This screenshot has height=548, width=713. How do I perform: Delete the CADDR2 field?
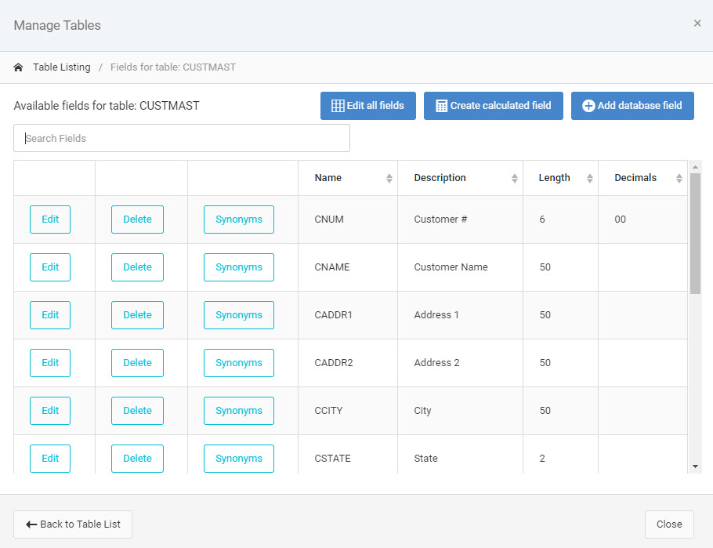point(137,363)
